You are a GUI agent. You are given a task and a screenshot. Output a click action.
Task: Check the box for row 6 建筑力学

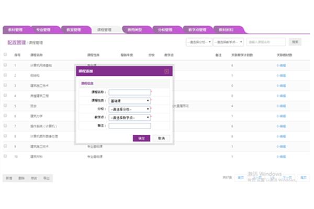[x=5, y=115]
